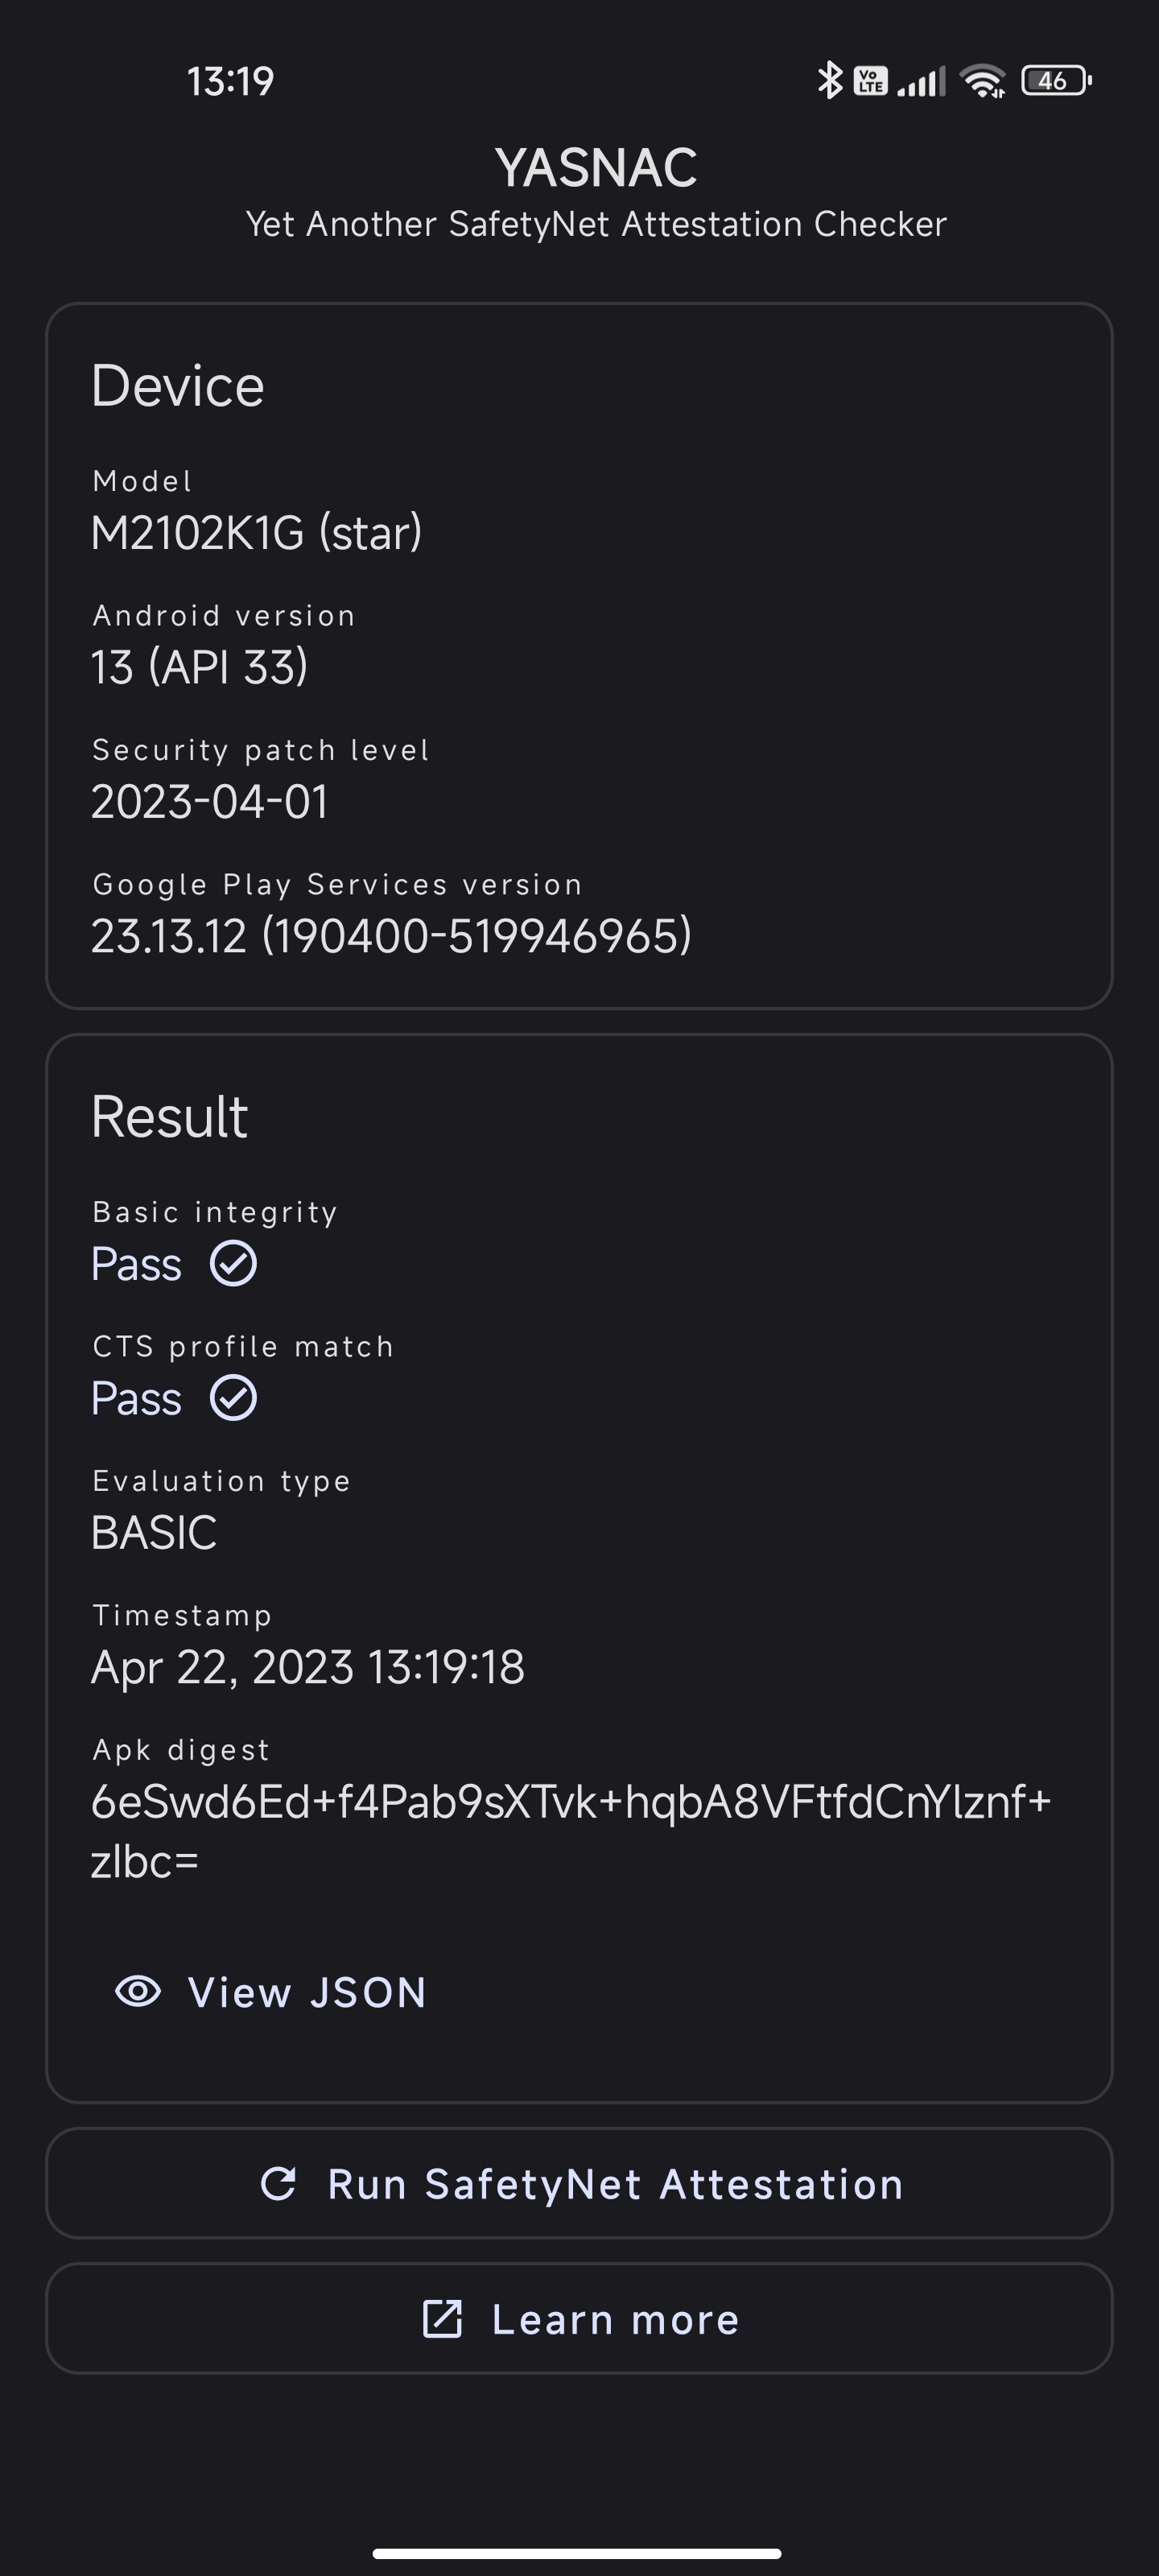The width and height of the screenshot is (1159, 2576).
Task: Tap the model value M2102K1G (star)
Action: 257,533
